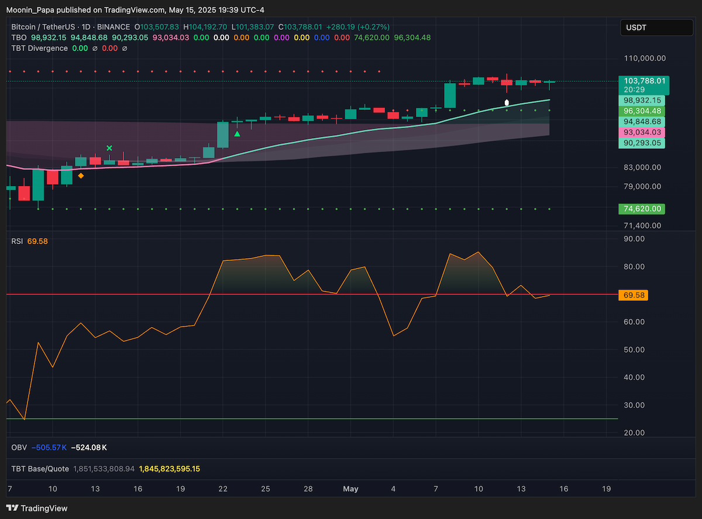
Task: Click the white marker below the recent candles
Action: pyautogui.click(x=507, y=102)
